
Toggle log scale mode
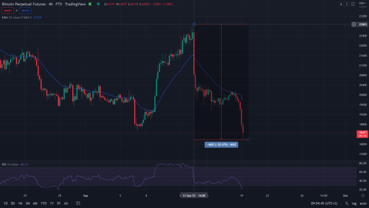click(354, 203)
